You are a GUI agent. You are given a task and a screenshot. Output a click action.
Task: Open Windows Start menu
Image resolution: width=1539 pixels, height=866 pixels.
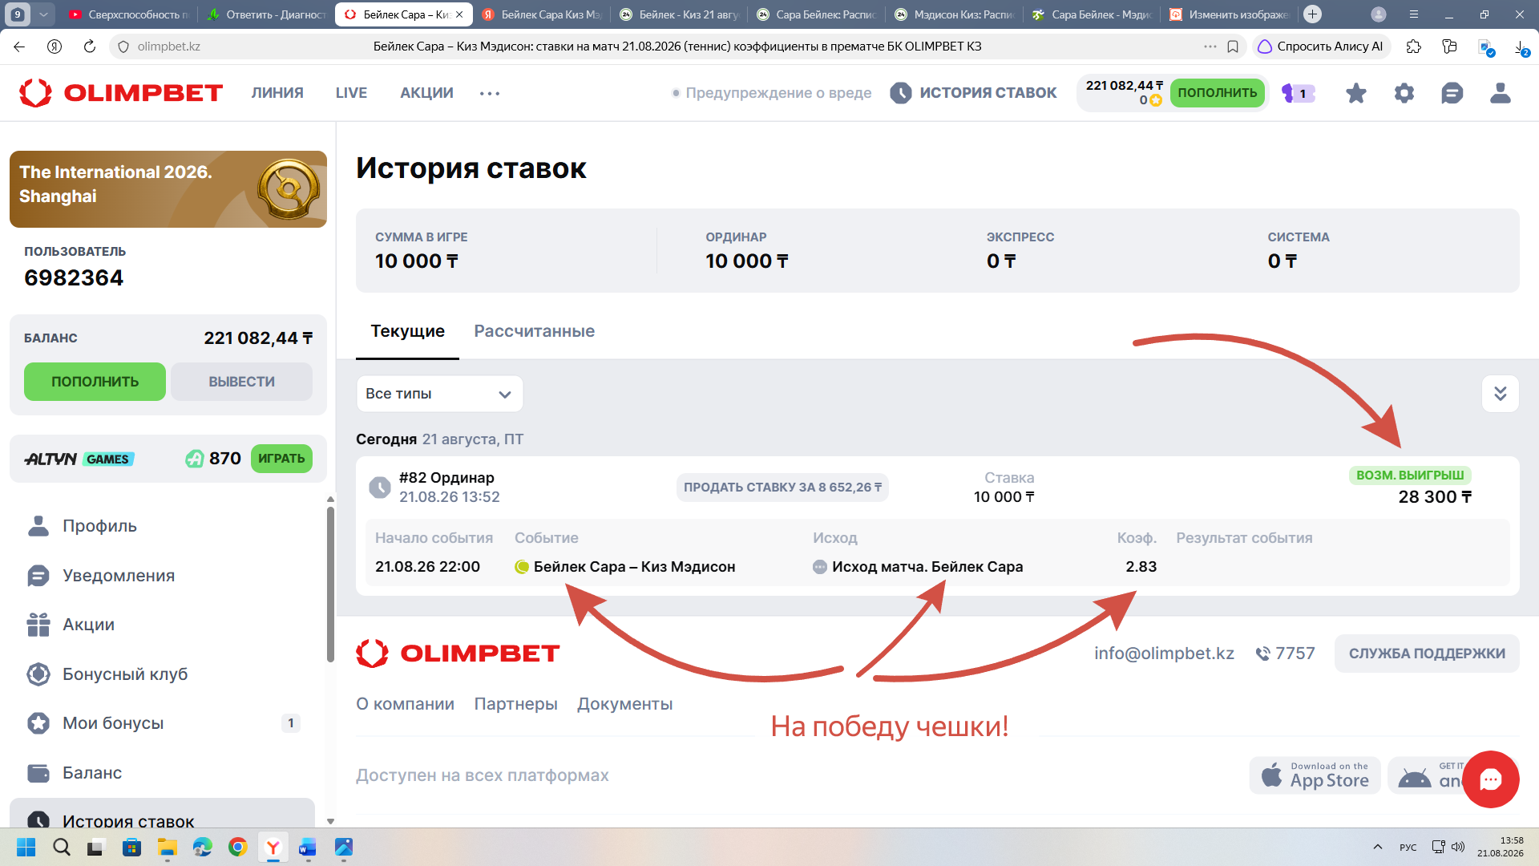[26, 847]
